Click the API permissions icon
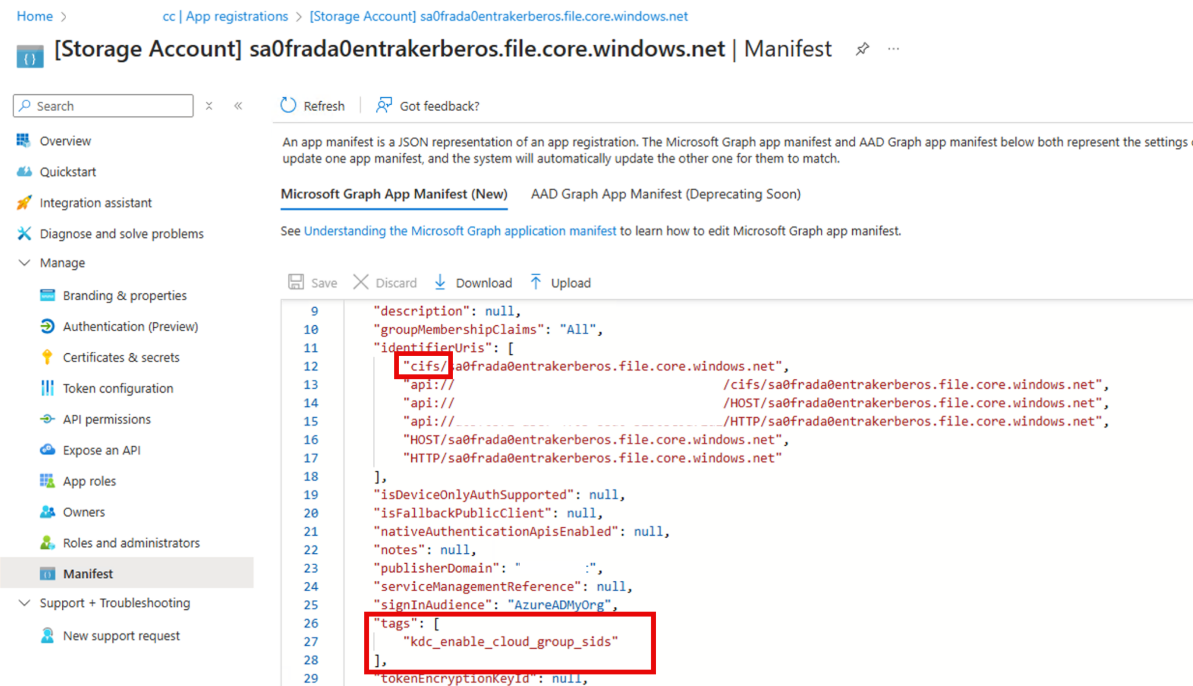The width and height of the screenshot is (1193, 686). [47, 419]
